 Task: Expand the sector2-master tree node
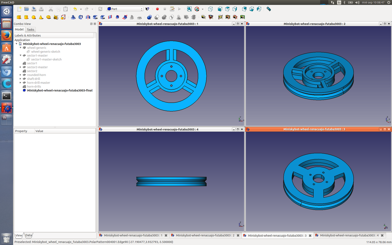click(21, 67)
